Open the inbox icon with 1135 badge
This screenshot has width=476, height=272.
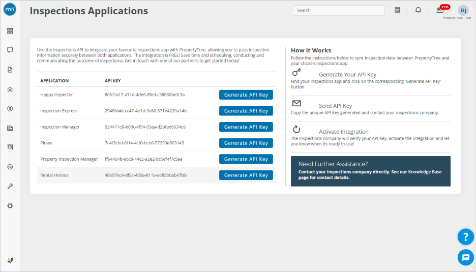coord(440,10)
